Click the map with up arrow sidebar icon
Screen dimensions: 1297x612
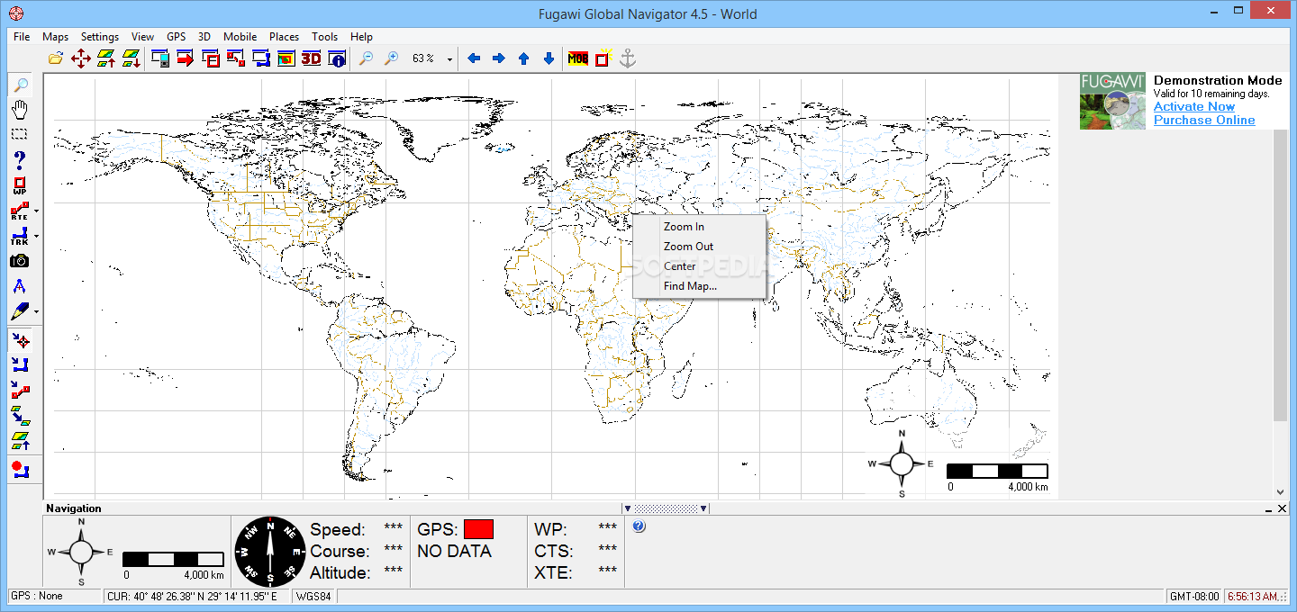(20, 440)
